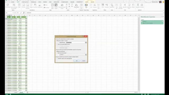Viewport: 169px width, 95px height.
Task: Click the user account picture
Action: coord(160,2)
